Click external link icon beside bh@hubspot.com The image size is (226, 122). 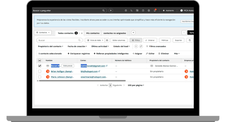99,71
